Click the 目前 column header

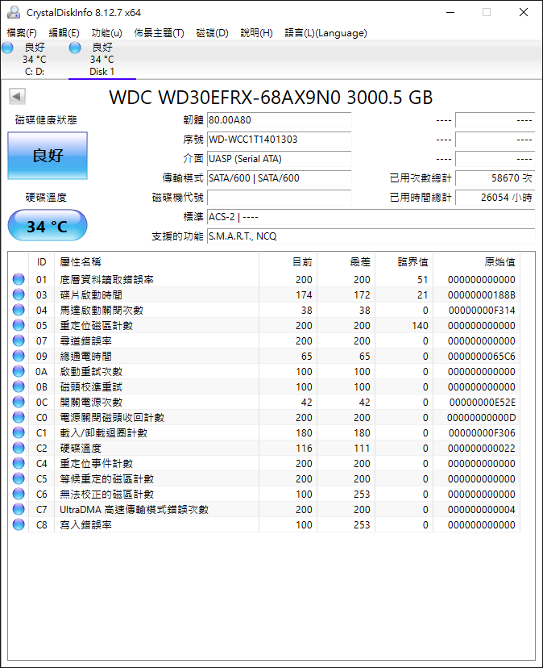click(x=288, y=262)
